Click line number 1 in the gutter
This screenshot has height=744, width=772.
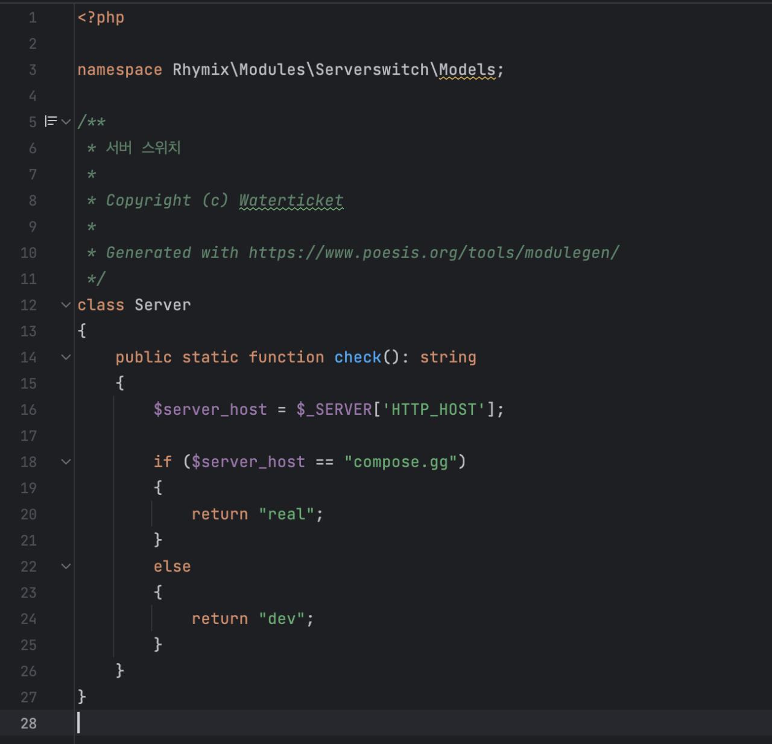33,17
